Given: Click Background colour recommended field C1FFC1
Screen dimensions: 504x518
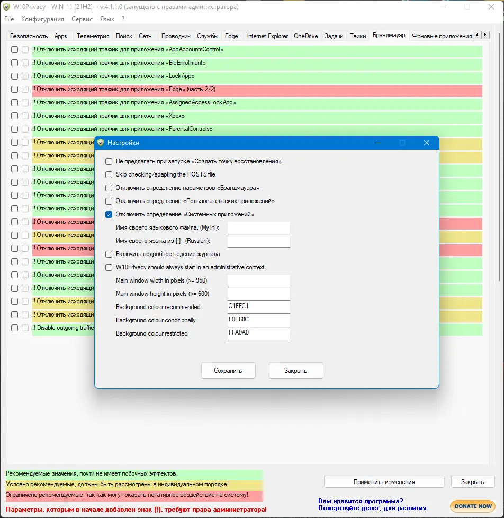Looking at the screenshot, I should [x=258, y=307].
